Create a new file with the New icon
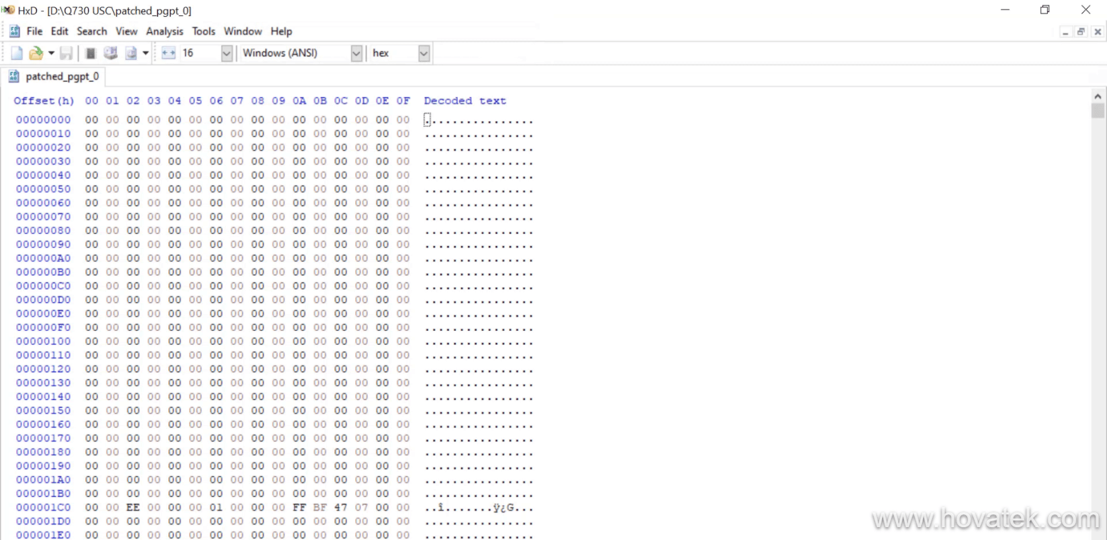This screenshot has height=540, width=1107. click(x=17, y=53)
